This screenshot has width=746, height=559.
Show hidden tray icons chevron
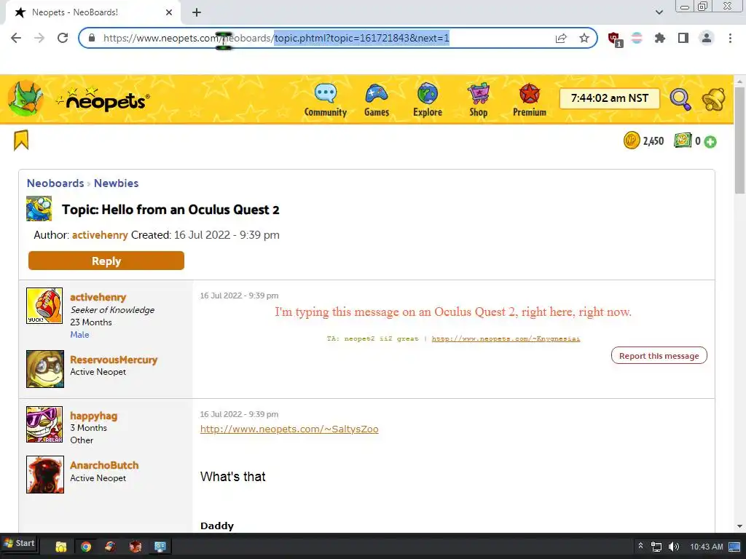tap(640, 546)
